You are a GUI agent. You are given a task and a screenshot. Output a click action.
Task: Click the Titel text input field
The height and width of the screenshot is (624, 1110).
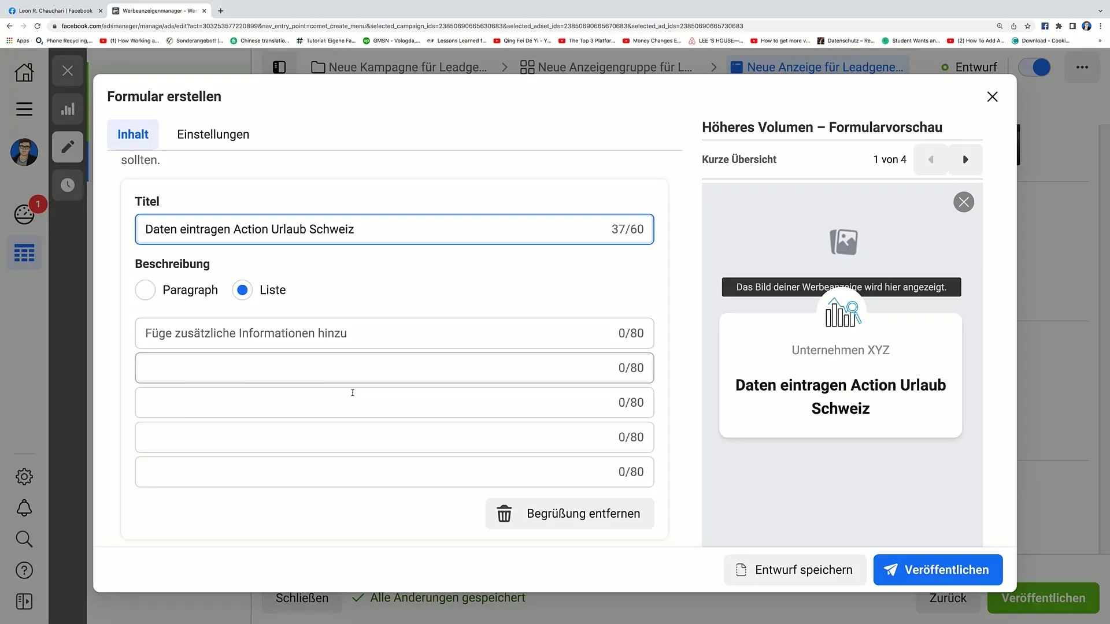(394, 229)
